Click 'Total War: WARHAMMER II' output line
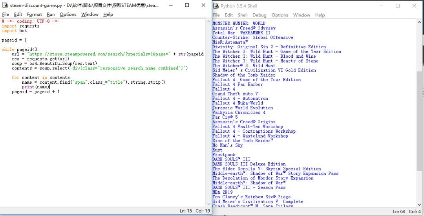Viewport: 424px width, 216px height. [x=241, y=33]
